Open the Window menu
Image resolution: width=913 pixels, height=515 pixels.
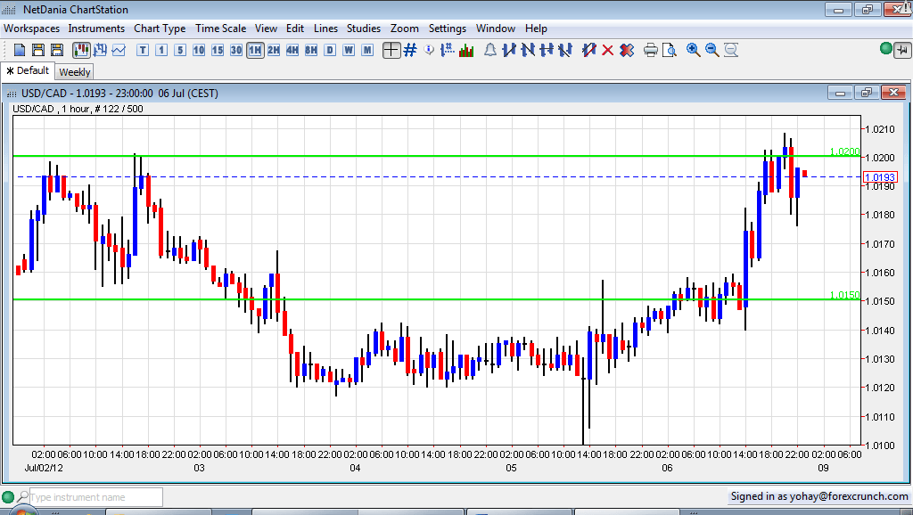pos(496,29)
